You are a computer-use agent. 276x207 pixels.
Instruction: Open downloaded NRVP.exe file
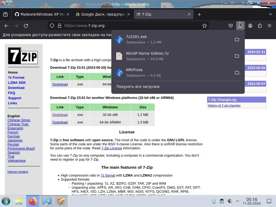(172, 73)
